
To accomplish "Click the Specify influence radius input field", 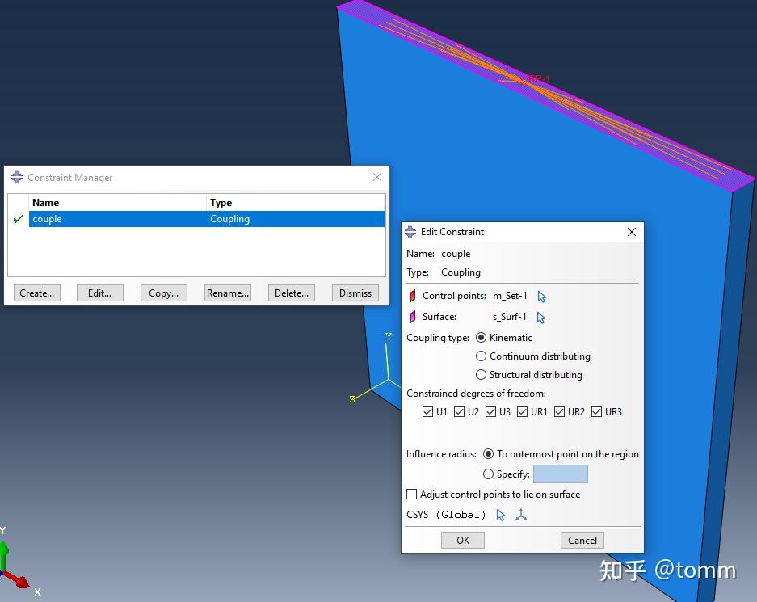I will coord(561,474).
